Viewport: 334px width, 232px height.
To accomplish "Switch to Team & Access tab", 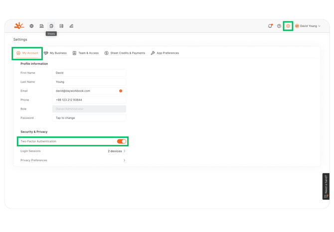I will click(x=86, y=53).
